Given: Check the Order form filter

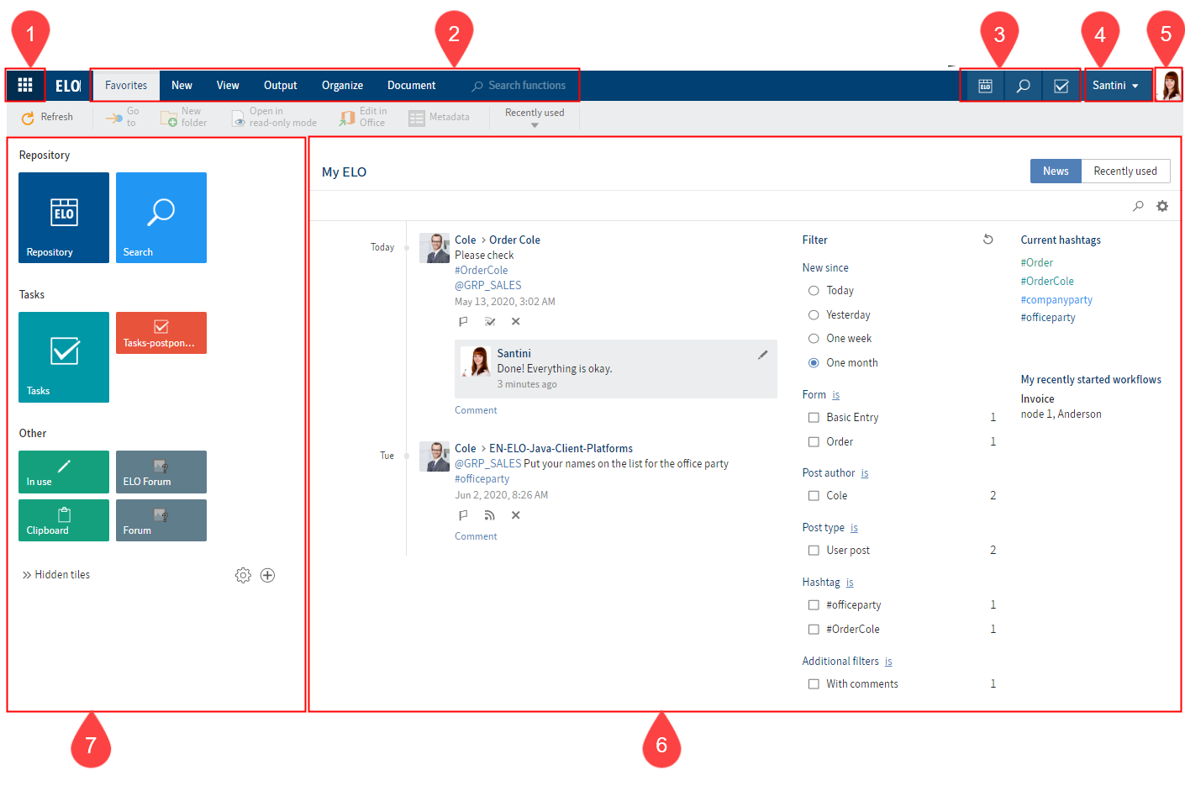Looking at the screenshot, I should tap(814, 442).
